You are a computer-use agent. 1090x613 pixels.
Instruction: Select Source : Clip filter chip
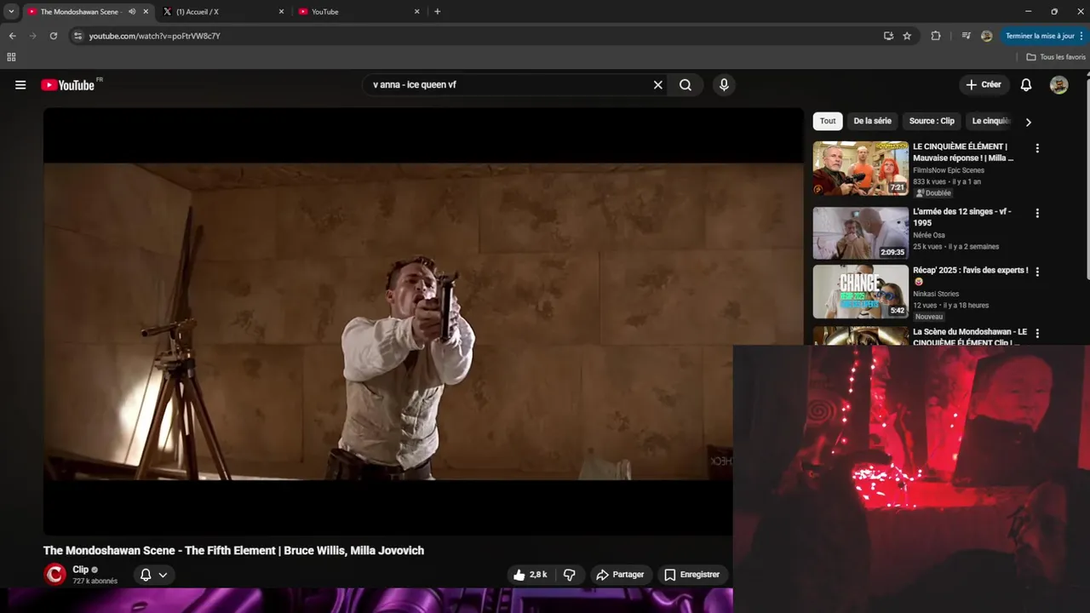click(932, 121)
